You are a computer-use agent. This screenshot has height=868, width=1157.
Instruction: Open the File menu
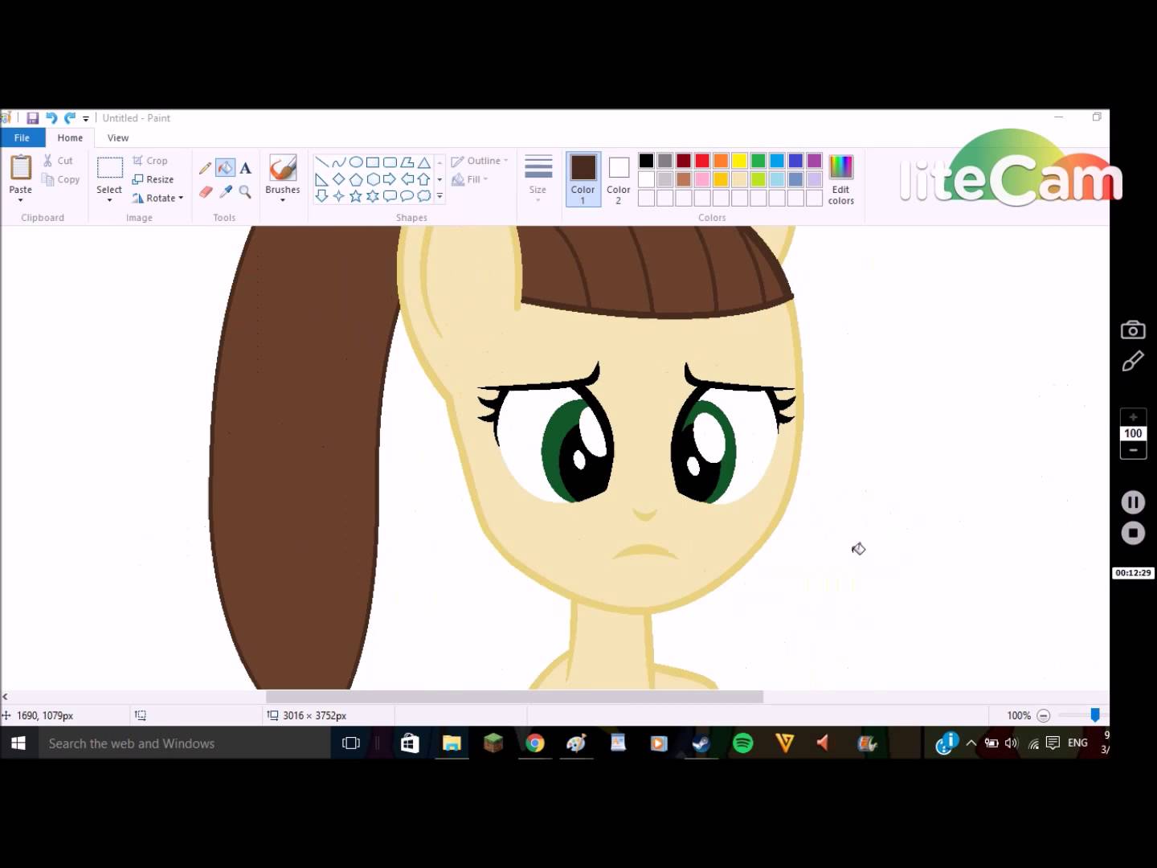[22, 138]
